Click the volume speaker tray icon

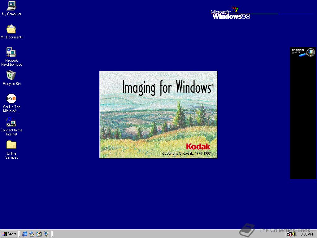tap(294, 234)
